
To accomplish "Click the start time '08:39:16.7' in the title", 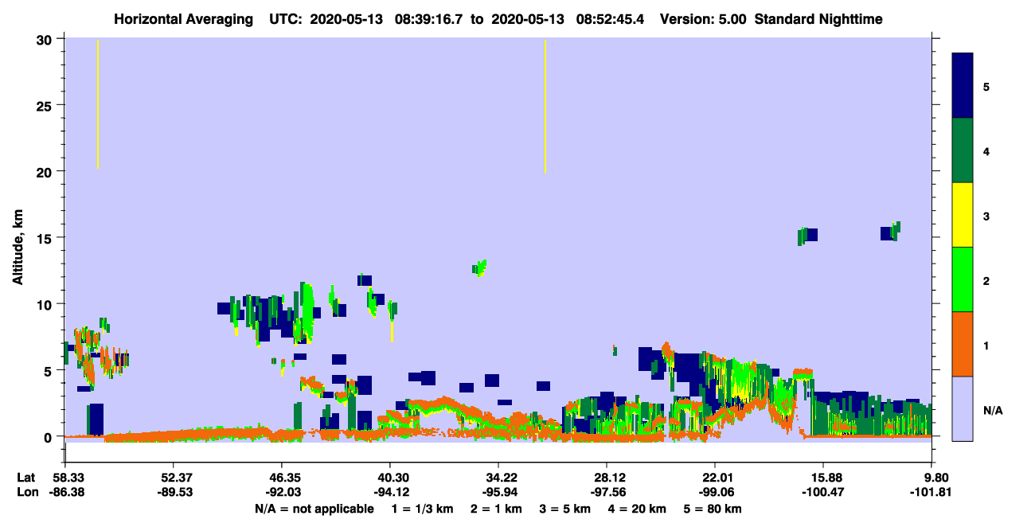I will (x=432, y=18).
